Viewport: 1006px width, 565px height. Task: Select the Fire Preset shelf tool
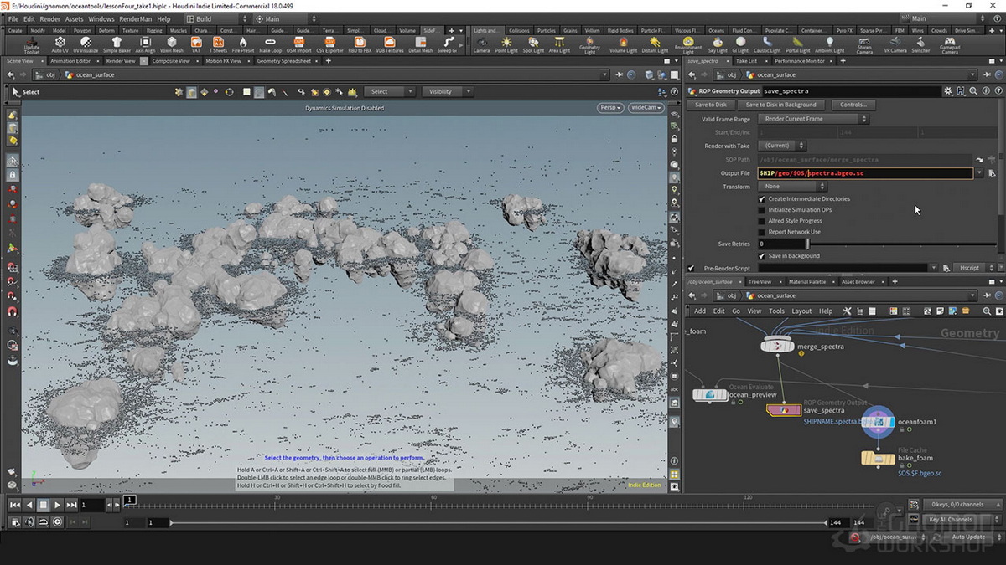(243, 44)
